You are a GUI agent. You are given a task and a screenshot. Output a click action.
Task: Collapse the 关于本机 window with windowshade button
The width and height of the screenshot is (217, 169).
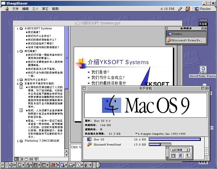[207, 88]
